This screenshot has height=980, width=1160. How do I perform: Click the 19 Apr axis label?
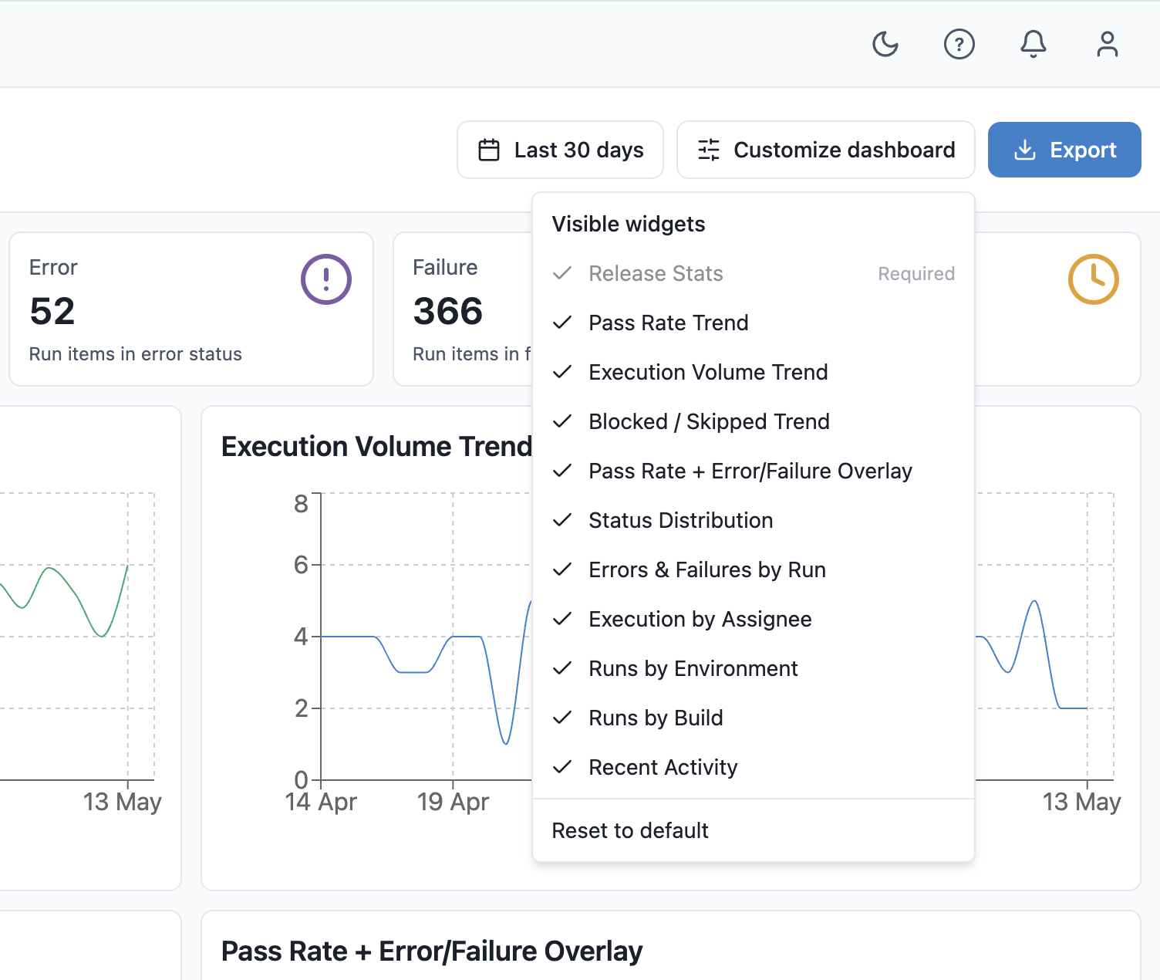(453, 802)
